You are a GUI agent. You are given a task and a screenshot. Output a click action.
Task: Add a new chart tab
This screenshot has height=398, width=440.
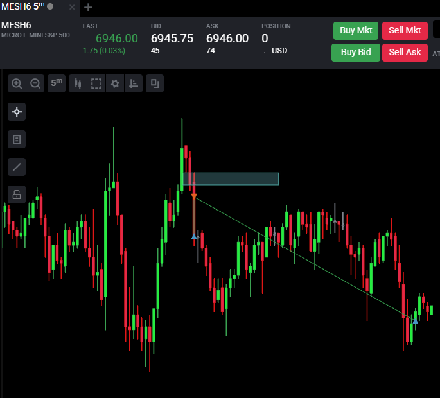pyautogui.click(x=88, y=7)
